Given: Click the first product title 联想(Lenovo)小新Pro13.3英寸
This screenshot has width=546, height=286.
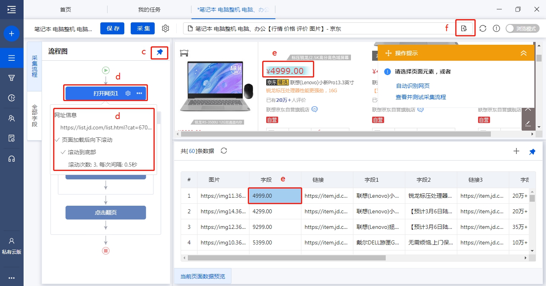Looking at the screenshot, I should pos(322,82).
